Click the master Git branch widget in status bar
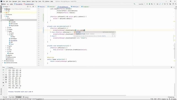Image resolution: width=177 pixels, height=100 pixels. click(x=174, y=99)
